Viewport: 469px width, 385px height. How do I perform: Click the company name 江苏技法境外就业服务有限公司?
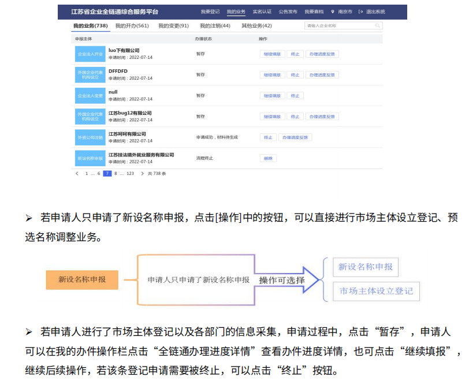[x=141, y=155]
